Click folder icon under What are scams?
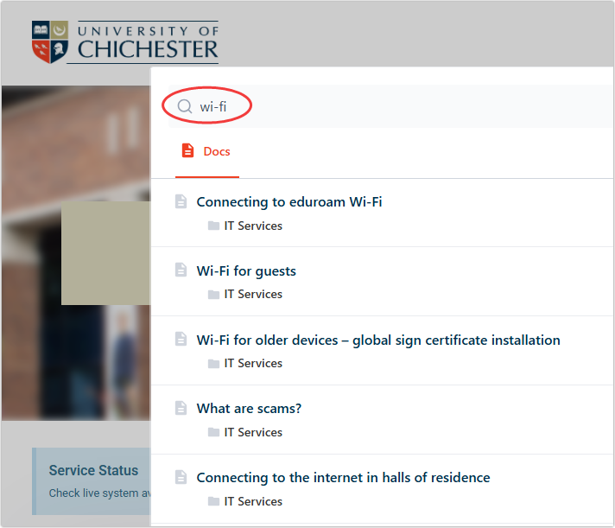 (213, 432)
